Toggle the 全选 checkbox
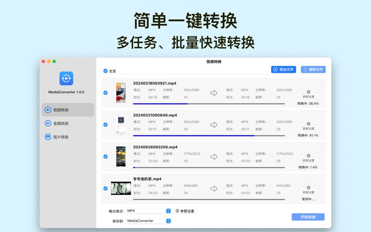Image resolution: width=371 pixels, height=232 pixels. point(106,71)
